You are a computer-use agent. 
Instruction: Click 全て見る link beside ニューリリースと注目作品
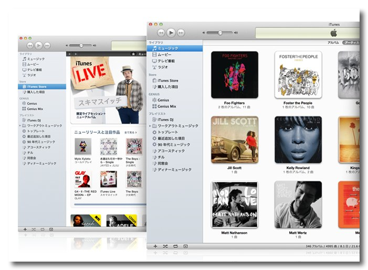point(130,132)
